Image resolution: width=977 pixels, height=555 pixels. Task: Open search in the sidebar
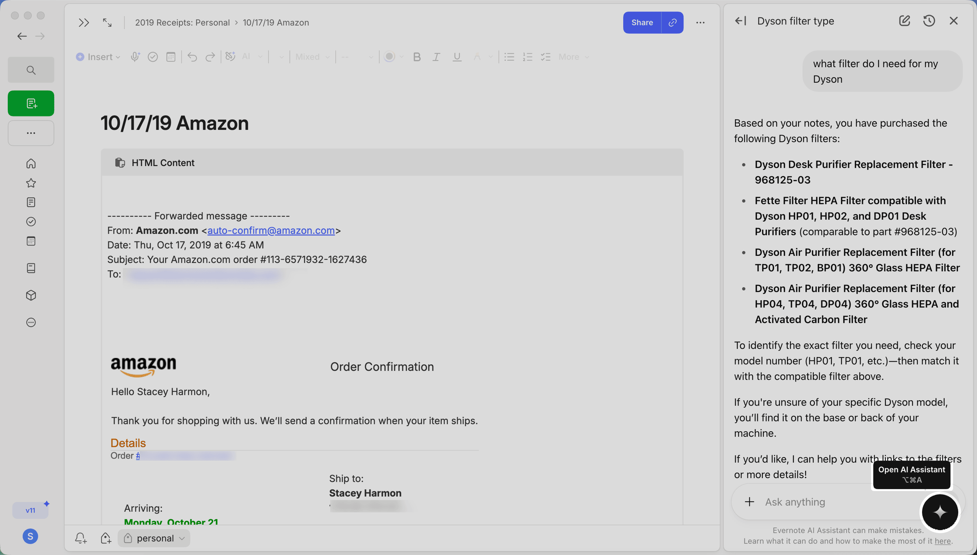pos(31,70)
